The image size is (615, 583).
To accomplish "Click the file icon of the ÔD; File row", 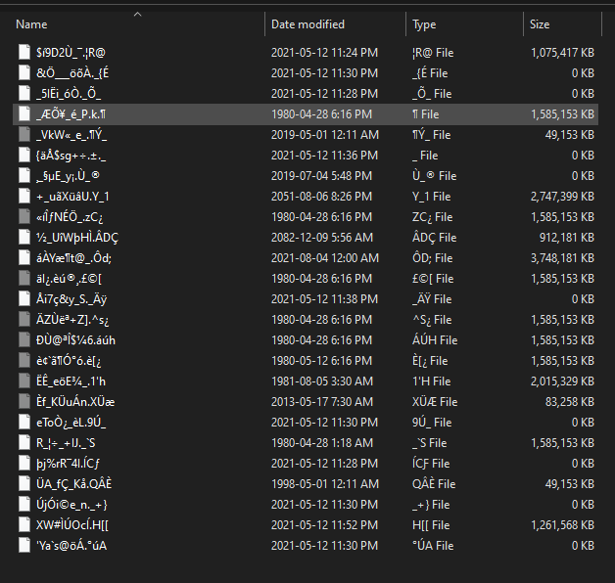I will click(x=24, y=257).
